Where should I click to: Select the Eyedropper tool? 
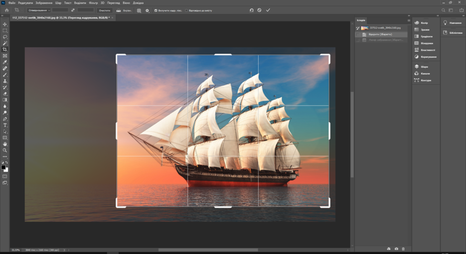tap(5, 62)
